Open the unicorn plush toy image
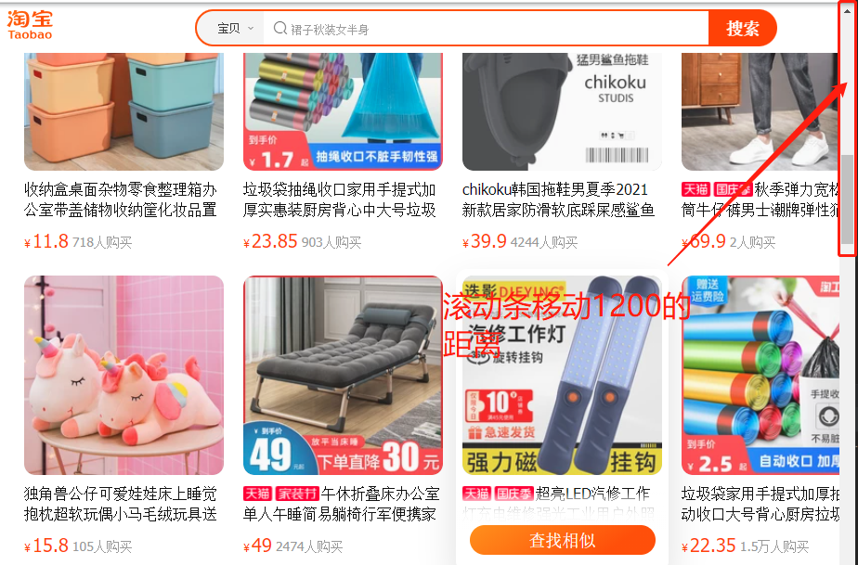The height and width of the screenshot is (565, 858). pyautogui.click(x=123, y=375)
